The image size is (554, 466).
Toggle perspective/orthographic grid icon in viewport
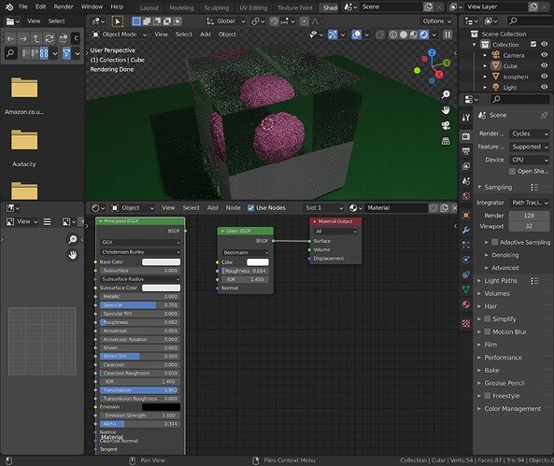tap(446, 141)
